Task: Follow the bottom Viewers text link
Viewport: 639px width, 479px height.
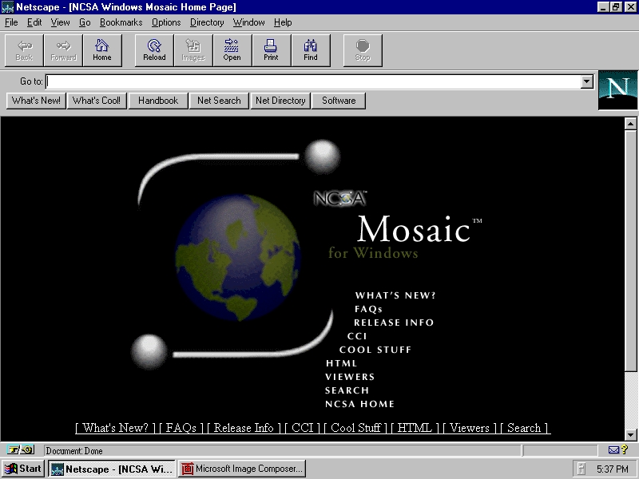Action: tap(470, 428)
